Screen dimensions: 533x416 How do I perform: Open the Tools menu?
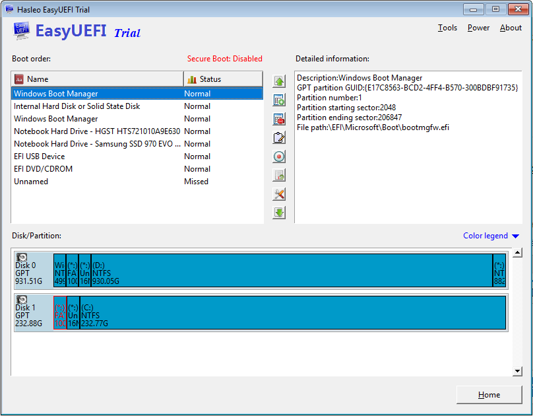point(447,28)
